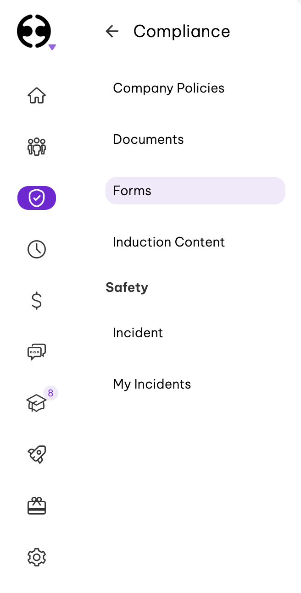The height and width of the screenshot is (593, 301).
Task: Select Documents in the Compliance menu
Action: (148, 139)
